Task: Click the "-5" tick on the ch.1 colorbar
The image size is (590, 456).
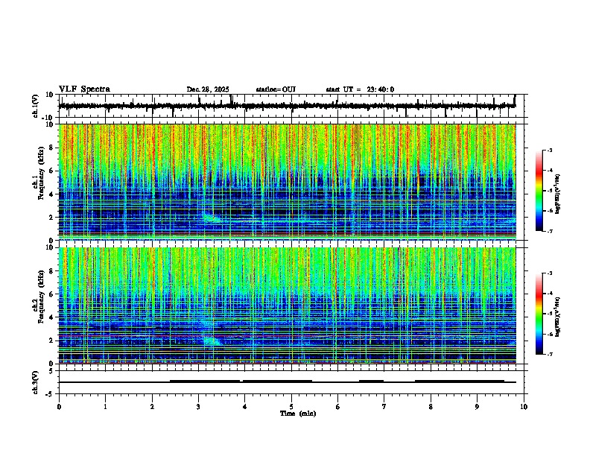Action: tap(550, 191)
